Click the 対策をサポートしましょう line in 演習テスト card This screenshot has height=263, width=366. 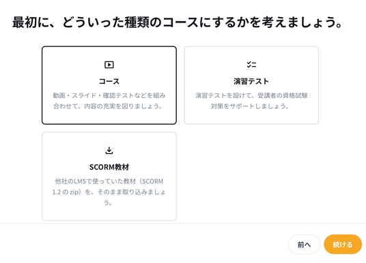[250, 106]
